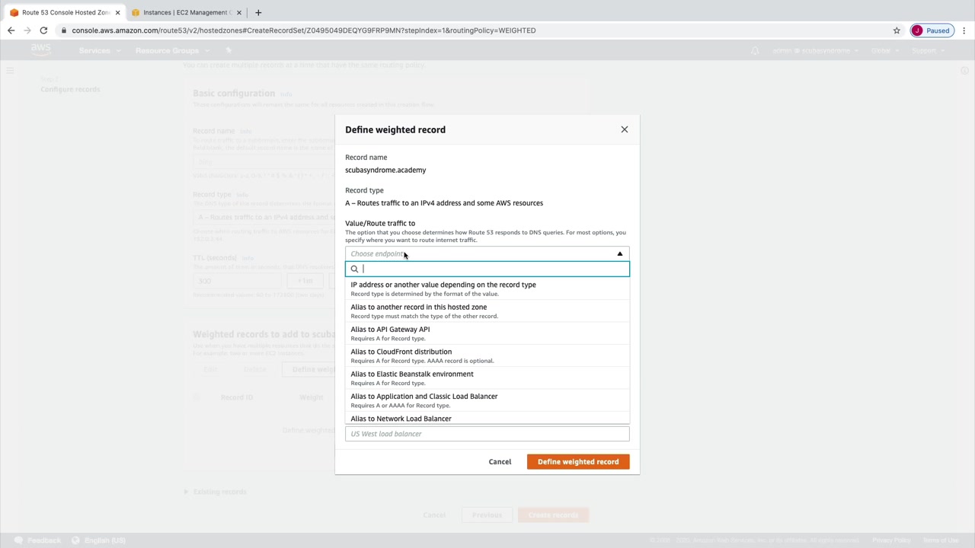Open the admin @ scubasyndrome account menu
The height and width of the screenshot is (548, 975).
[x=816, y=50]
